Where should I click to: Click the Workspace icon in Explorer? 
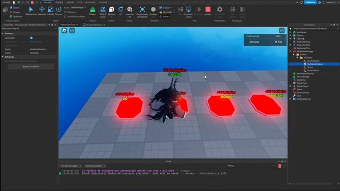[x=294, y=32]
